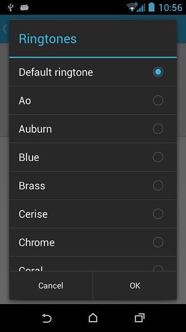The image size is (186, 332).
Task: Tap the Android debug notification icon
Action: pos(24,8)
